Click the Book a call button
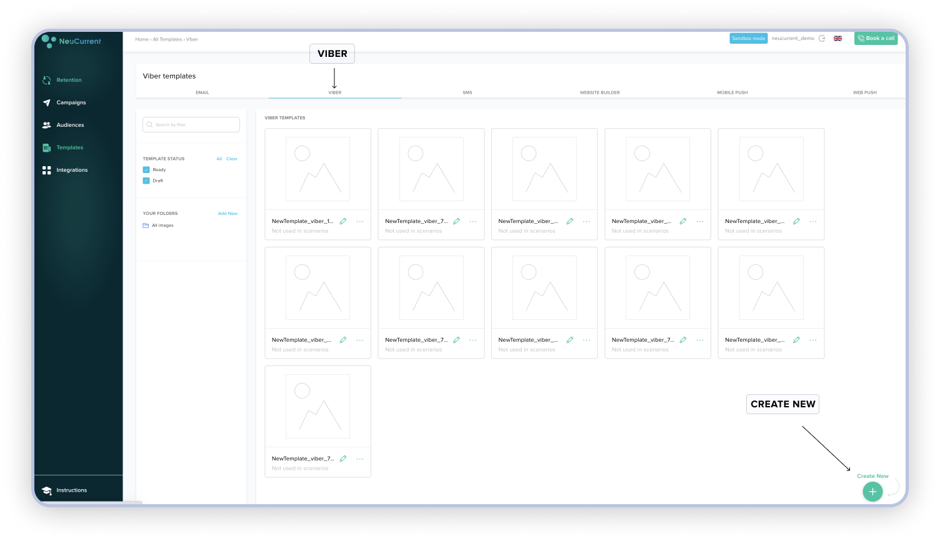The width and height of the screenshot is (940, 541). click(876, 38)
